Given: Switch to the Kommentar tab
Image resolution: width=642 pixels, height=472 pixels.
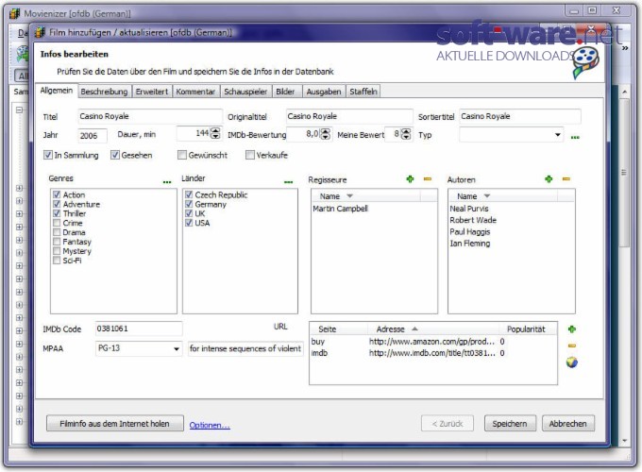Looking at the screenshot, I should point(195,92).
